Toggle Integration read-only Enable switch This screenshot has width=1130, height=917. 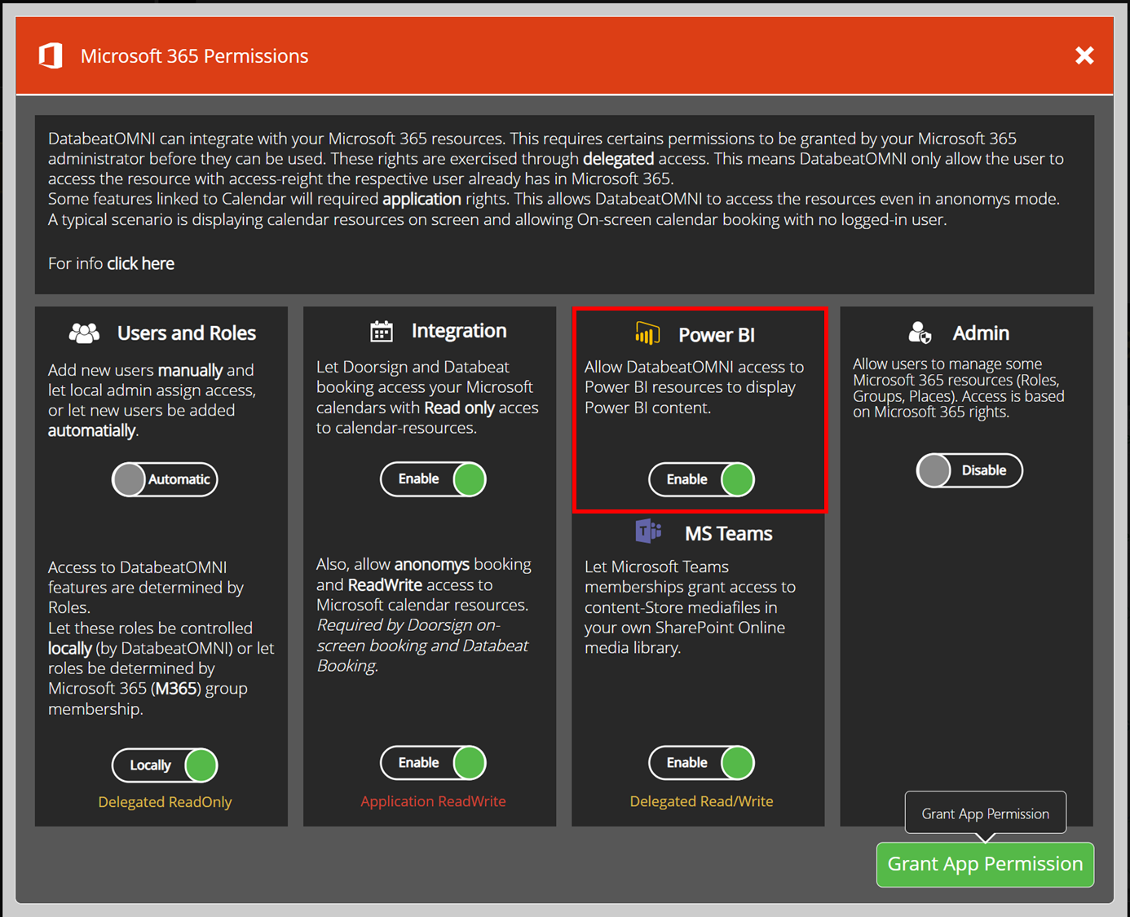pos(433,478)
